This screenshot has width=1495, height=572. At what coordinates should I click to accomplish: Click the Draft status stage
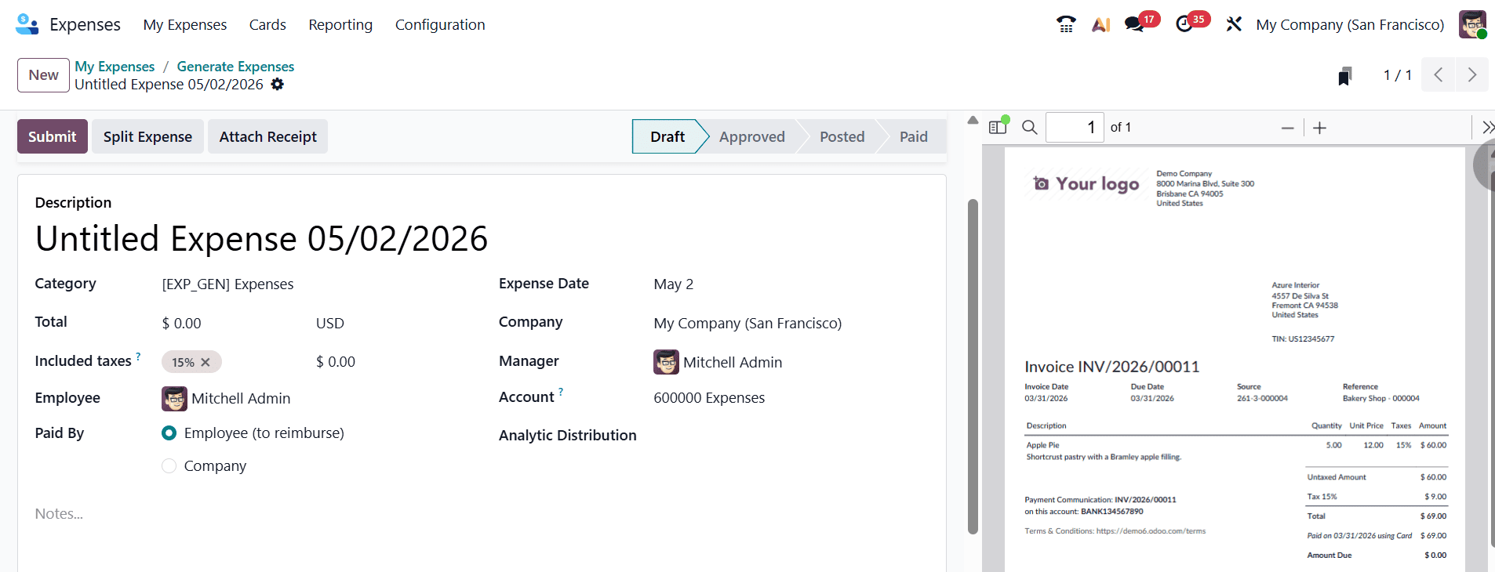667,136
